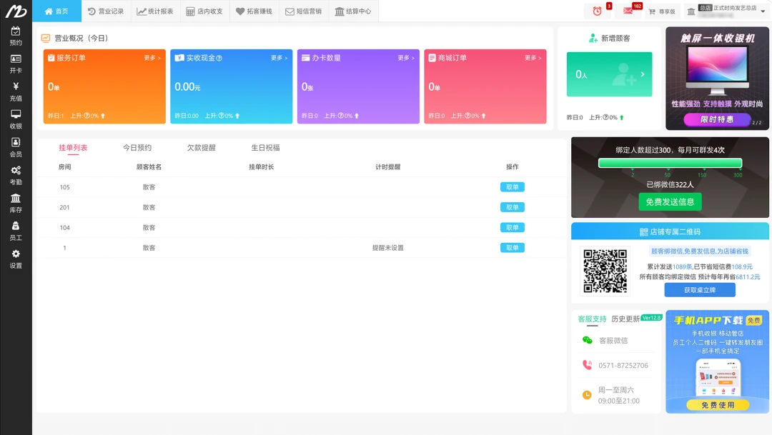Click the shop QR code image
The width and height of the screenshot is (772, 435).
[x=605, y=271]
